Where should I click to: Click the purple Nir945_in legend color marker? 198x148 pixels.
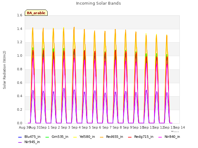(20, 142)
